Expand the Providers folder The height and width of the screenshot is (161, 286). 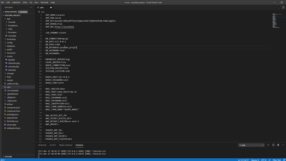[x=12, y=32]
